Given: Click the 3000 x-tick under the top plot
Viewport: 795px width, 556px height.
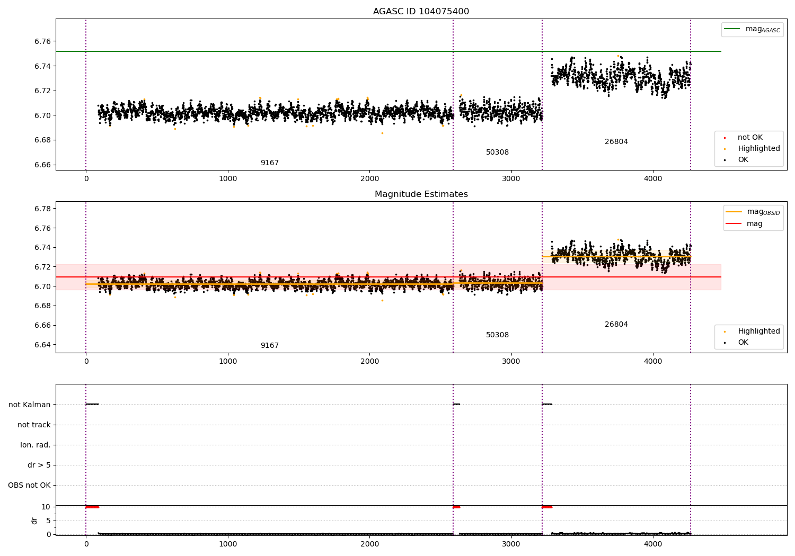Looking at the screenshot, I should 511,178.
